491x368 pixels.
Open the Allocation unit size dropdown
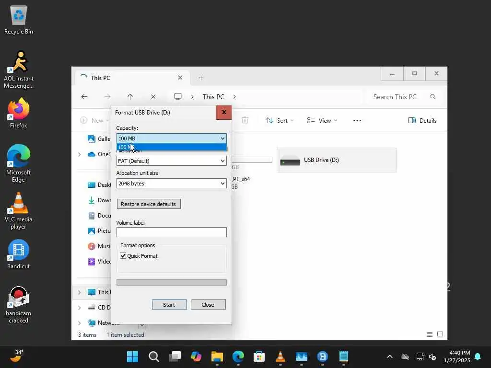(171, 184)
